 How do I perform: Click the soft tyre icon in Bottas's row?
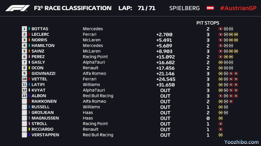[x=221, y=29]
